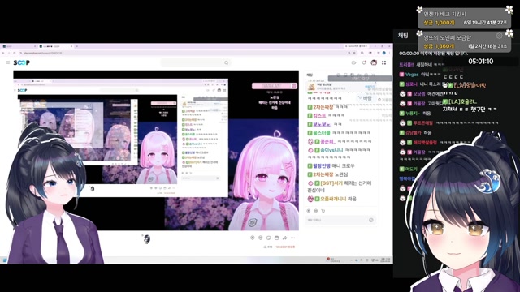Image resolution: width=520 pixels, height=292 pixels.
Task: Open the three-dot more options under the player
Action: [x=292, y=238]
